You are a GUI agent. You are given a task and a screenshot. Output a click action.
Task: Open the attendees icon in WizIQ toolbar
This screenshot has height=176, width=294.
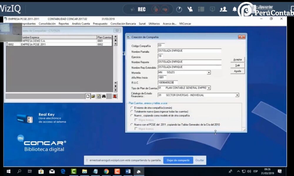223,9
